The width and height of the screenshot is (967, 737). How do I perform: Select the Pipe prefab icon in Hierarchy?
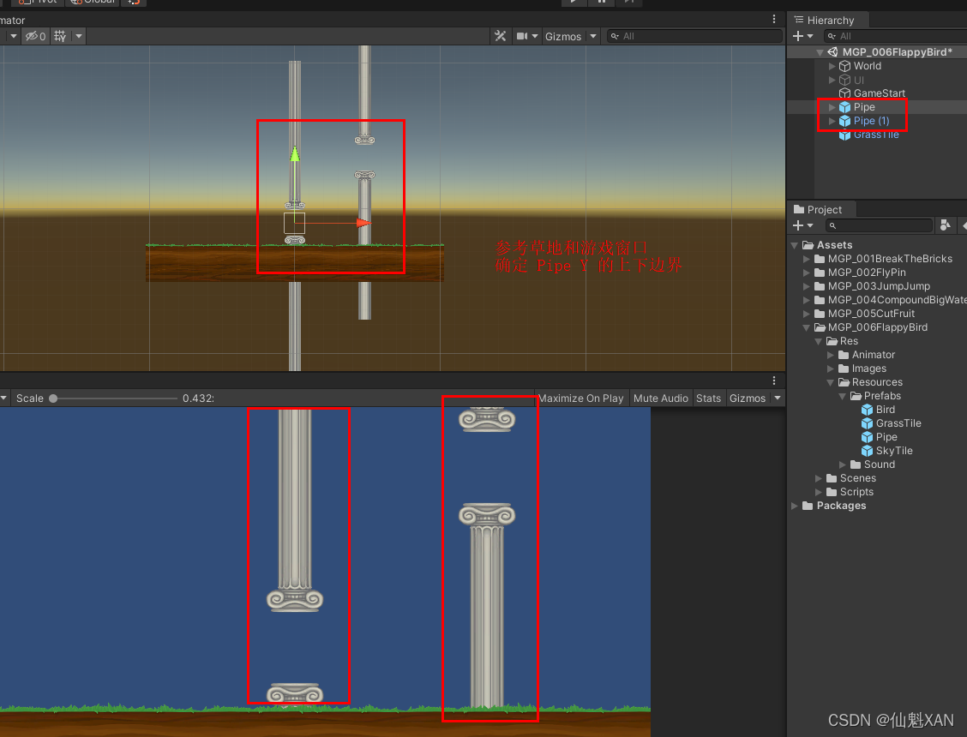(845, 107)
